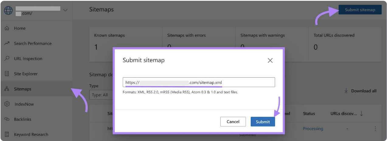
Task: Click the Processing status link
Action: 313,129
